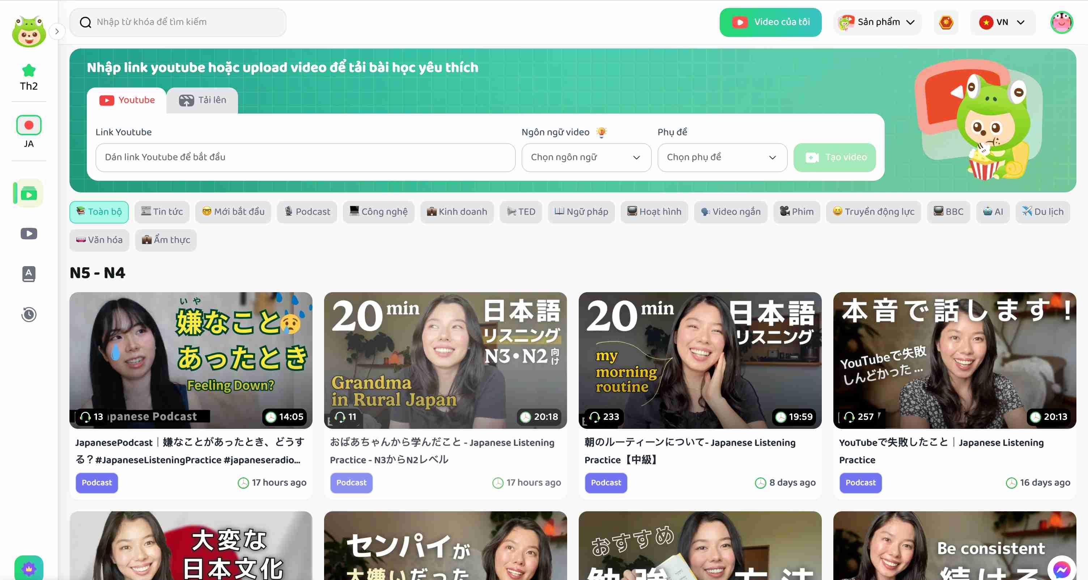Filter by Truyền động lực category
1088x580 pixels.
tap(874, 212)
